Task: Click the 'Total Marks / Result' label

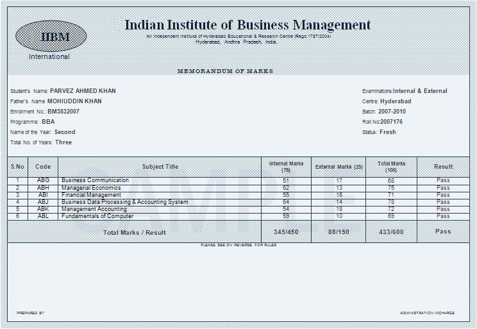Action: 135,233
